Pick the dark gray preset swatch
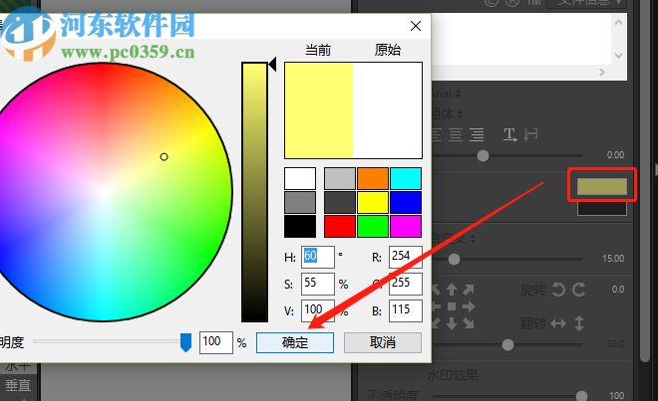658x401 pixels. (x=340, y=202)
